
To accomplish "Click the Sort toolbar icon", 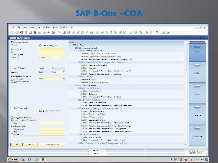I will point(91,32).
